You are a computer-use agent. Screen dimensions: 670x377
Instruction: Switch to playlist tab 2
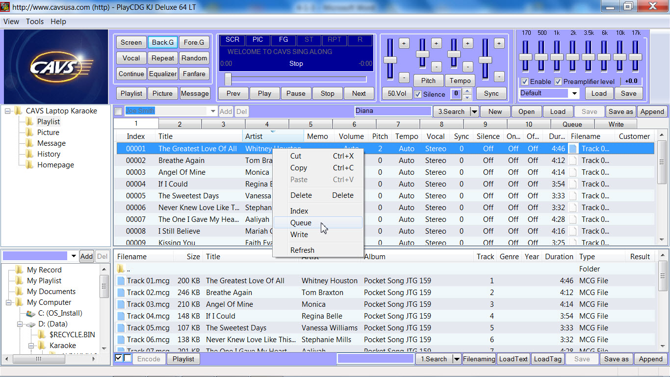coord(180,124)
